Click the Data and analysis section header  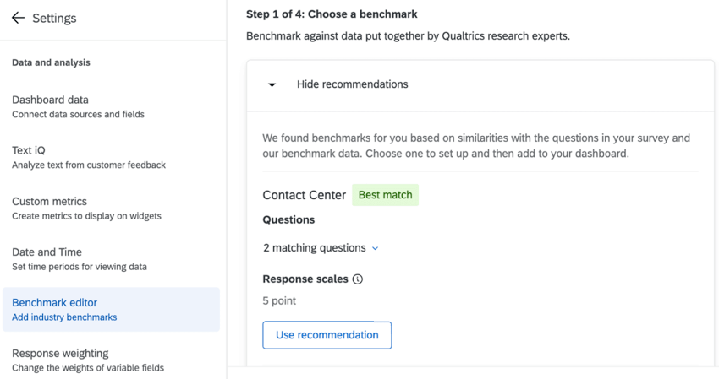click(x=51, y=62)
